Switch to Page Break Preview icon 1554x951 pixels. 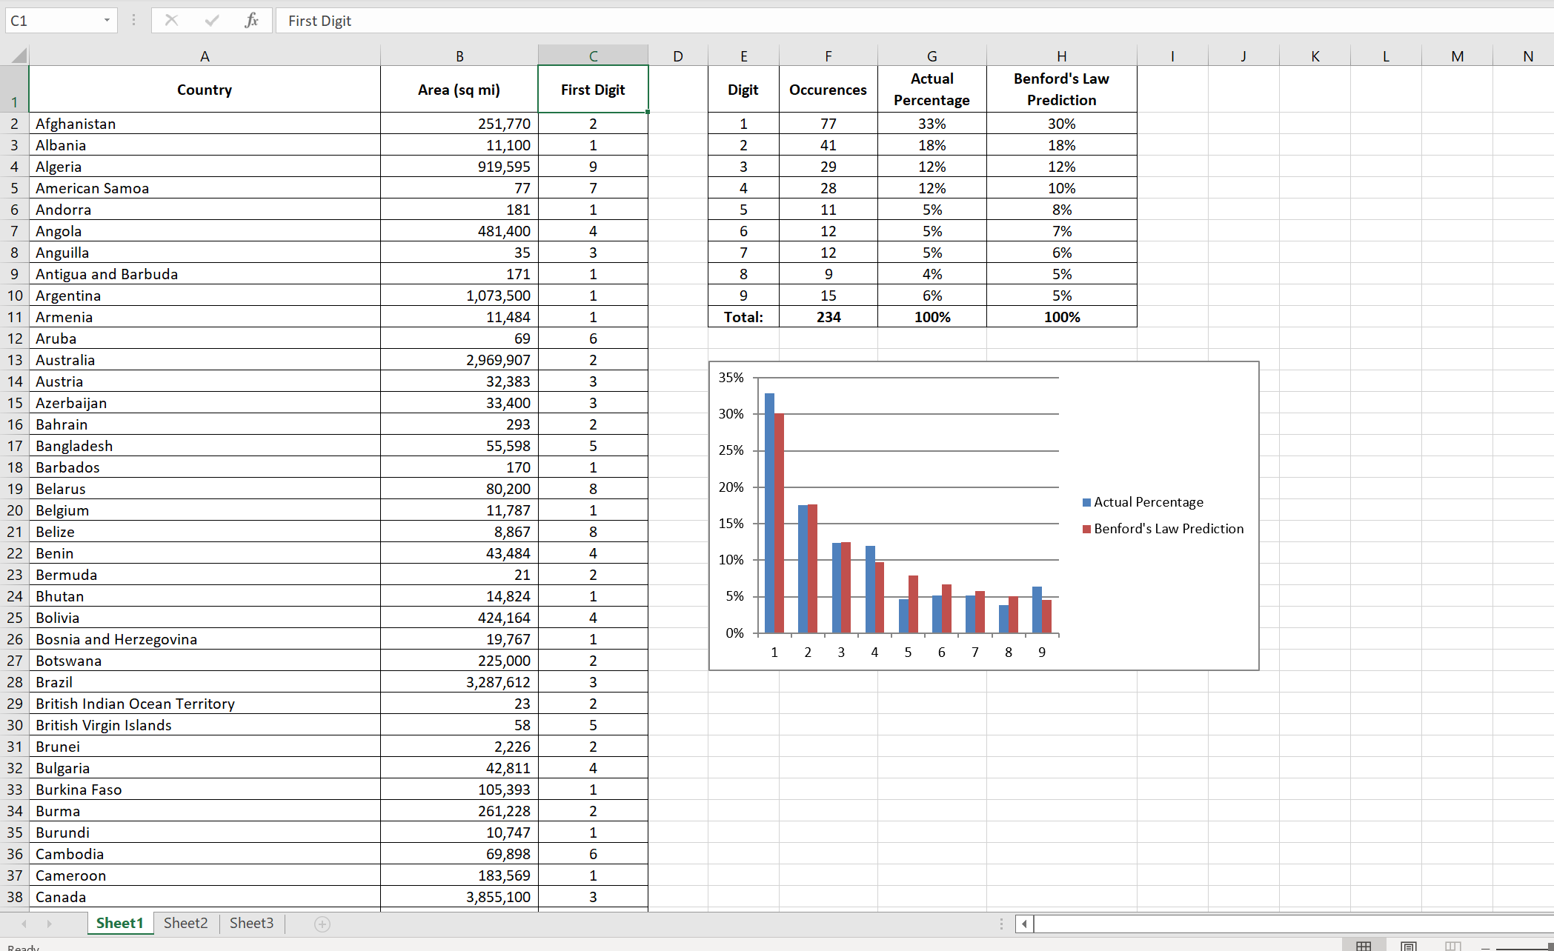point(1452,946)
